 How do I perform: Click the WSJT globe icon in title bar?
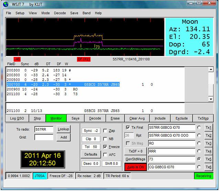click(x=6, y=4)
